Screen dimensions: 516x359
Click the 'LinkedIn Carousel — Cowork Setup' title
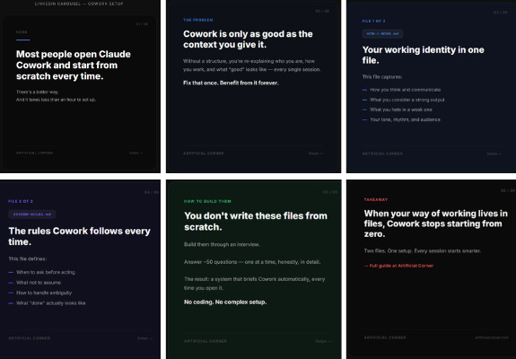(x=79, y=4)
